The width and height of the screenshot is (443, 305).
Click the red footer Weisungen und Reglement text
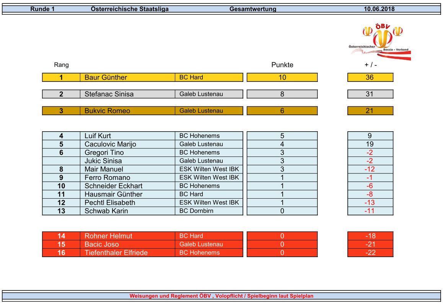click(221, 296)
